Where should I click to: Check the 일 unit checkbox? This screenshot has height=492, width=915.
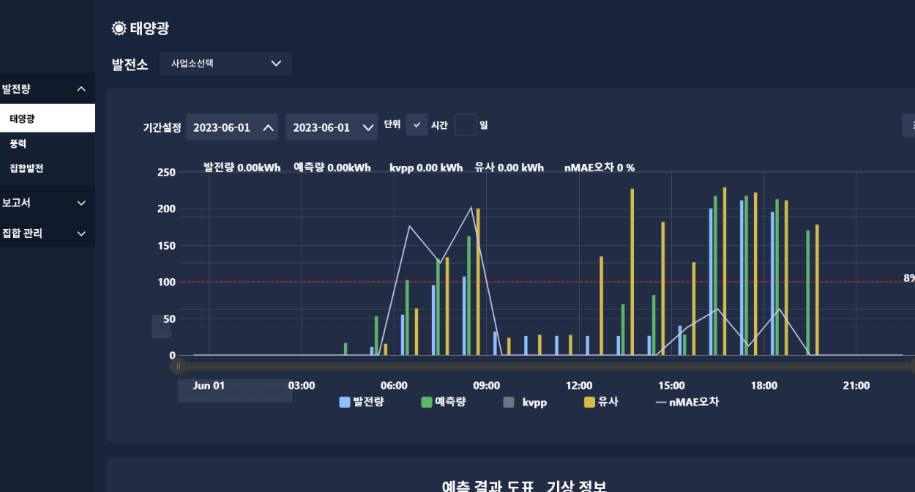466,125
